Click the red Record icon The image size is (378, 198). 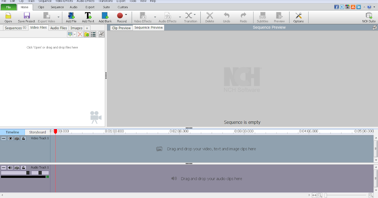click(120, 15)
